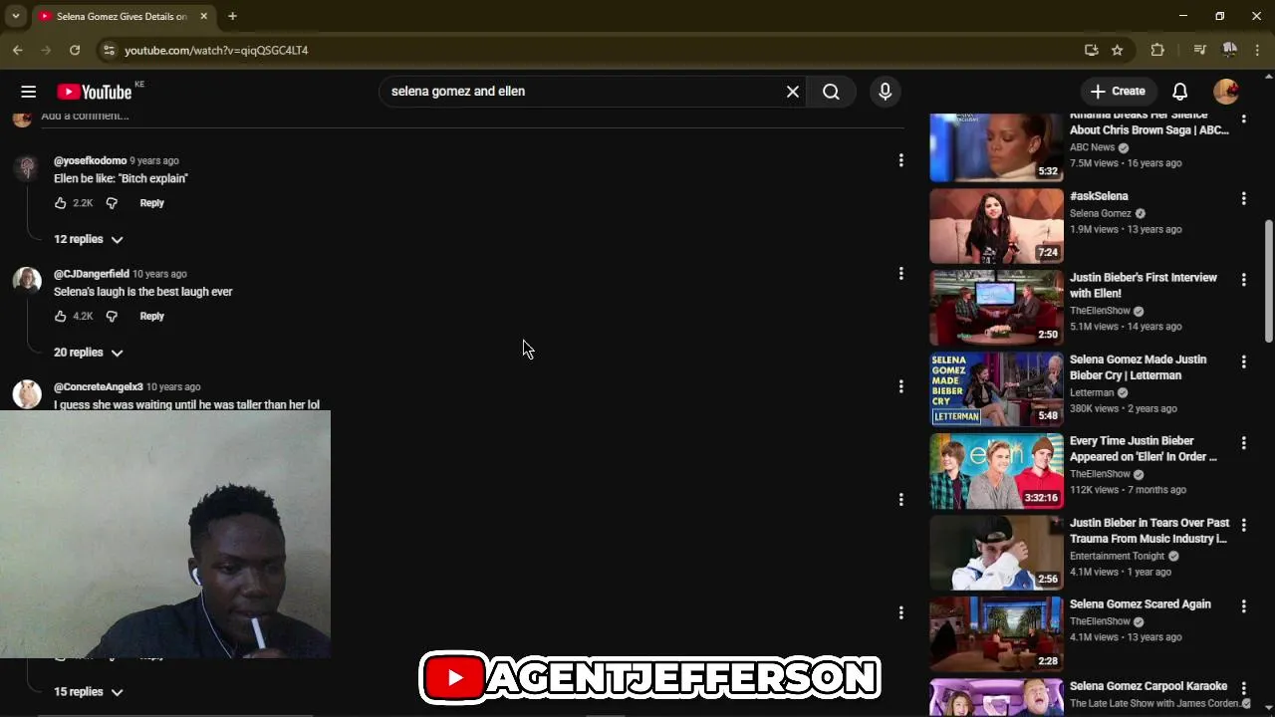Open @CJDangerfield's avatar picture
The height and width of the screenshot is (717, 1275).
(27, 280)
